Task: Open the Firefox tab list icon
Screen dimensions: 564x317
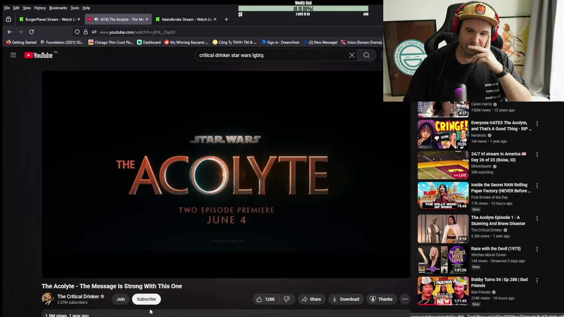Action: [8, 19]
